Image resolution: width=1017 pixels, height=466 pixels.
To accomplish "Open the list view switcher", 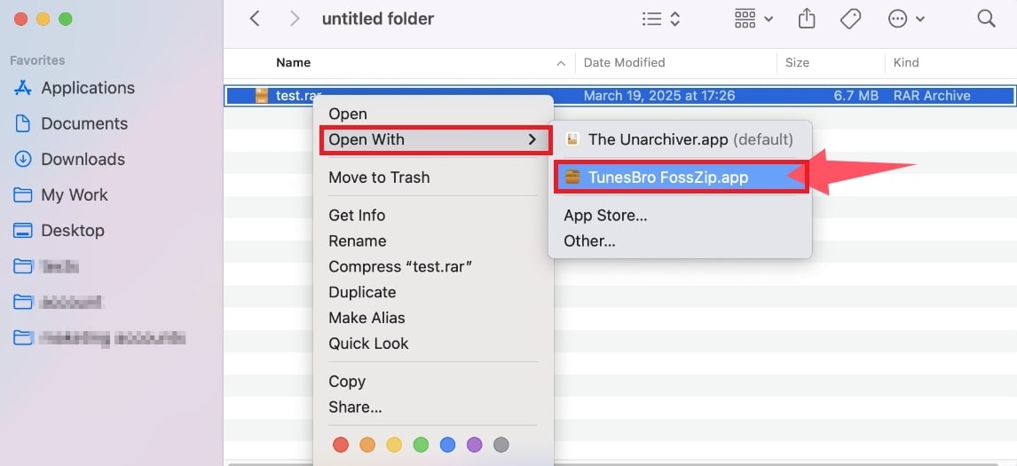I will tap(661, 19).
